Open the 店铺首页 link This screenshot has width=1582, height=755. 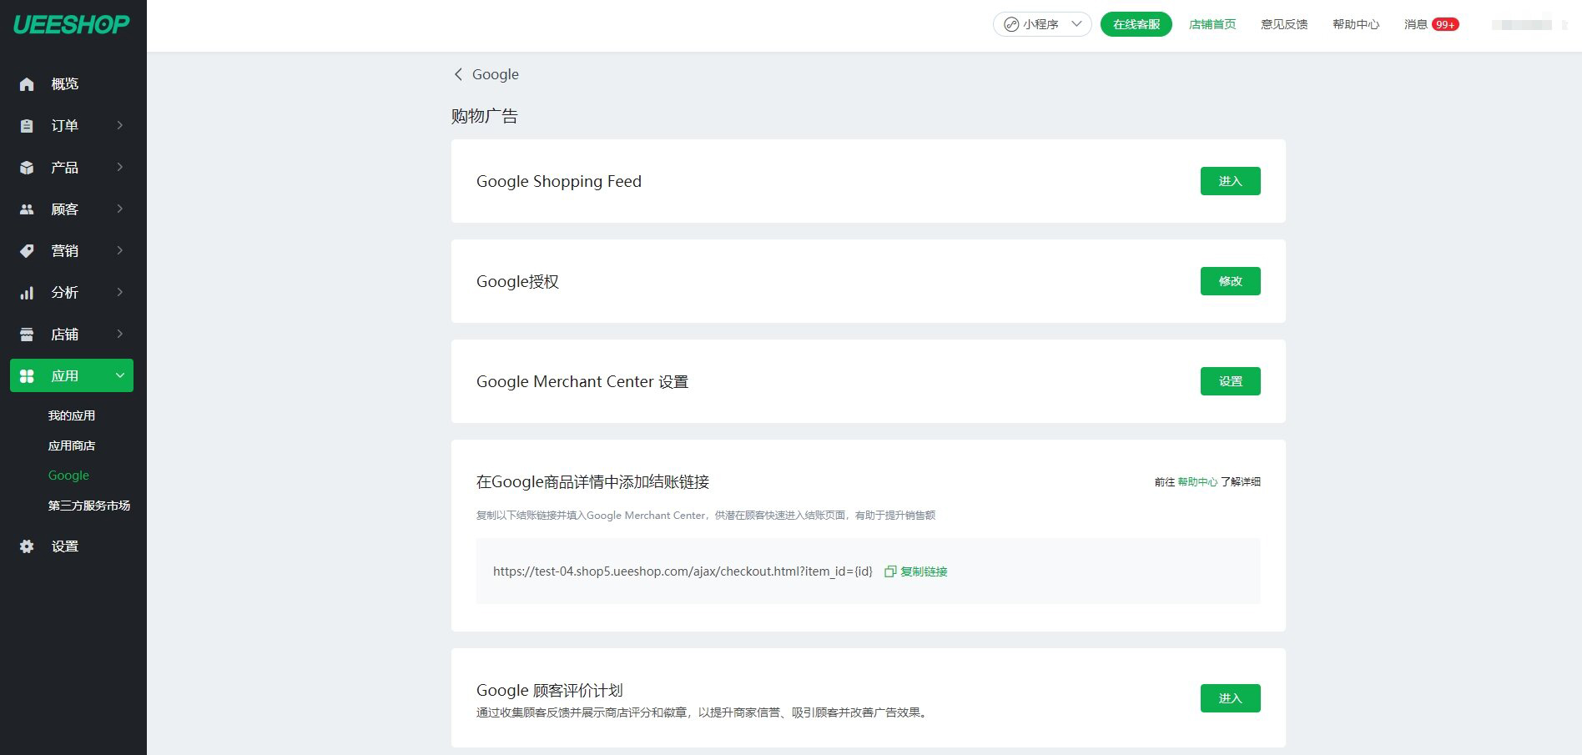point(1212,24)
